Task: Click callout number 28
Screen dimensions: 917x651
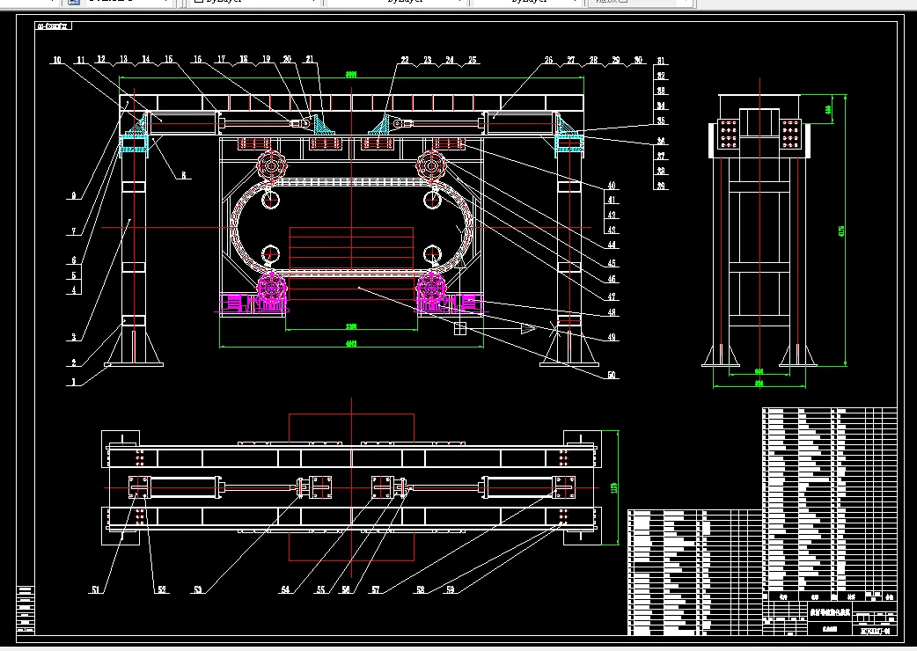Action: (593, 60)
